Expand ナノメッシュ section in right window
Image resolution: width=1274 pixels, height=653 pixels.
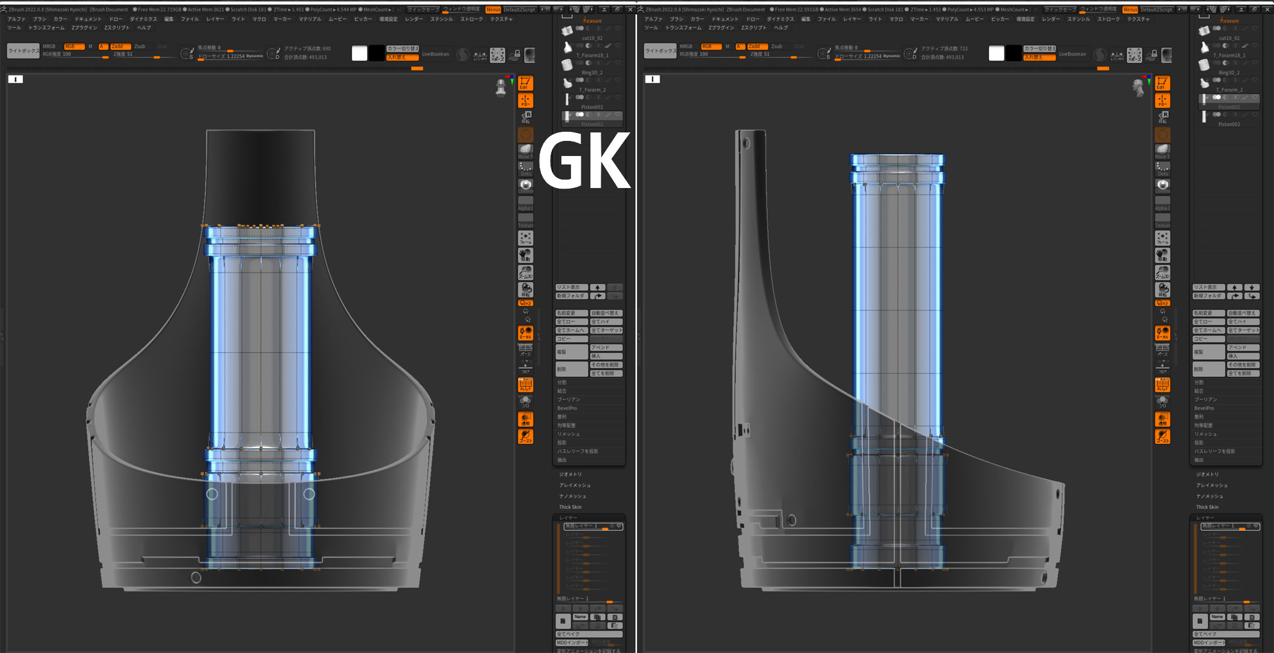pyautogui.click(x=1209, y=496)
